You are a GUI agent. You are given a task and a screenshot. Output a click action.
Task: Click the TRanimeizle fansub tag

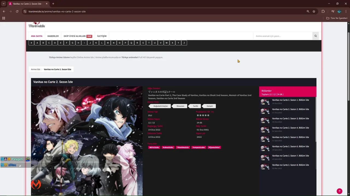(183, 147)
